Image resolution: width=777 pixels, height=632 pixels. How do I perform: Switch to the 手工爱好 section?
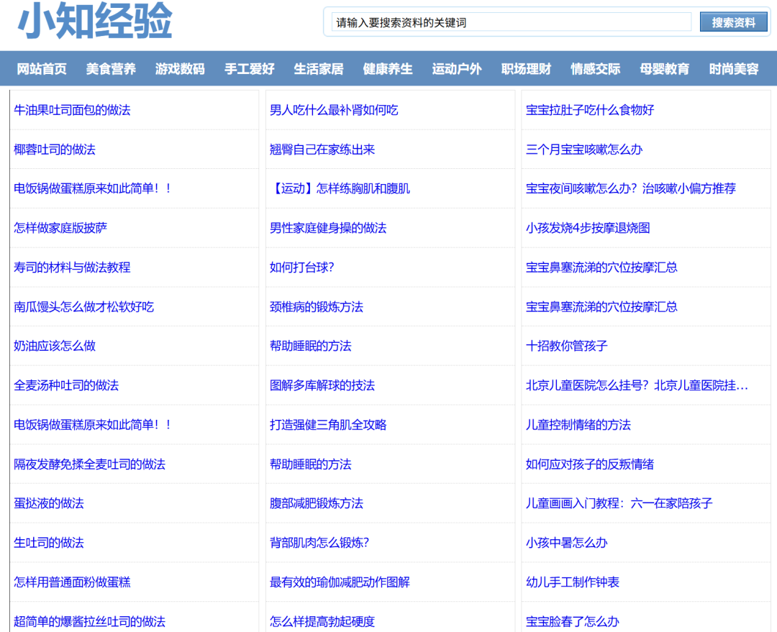point(249,69)
